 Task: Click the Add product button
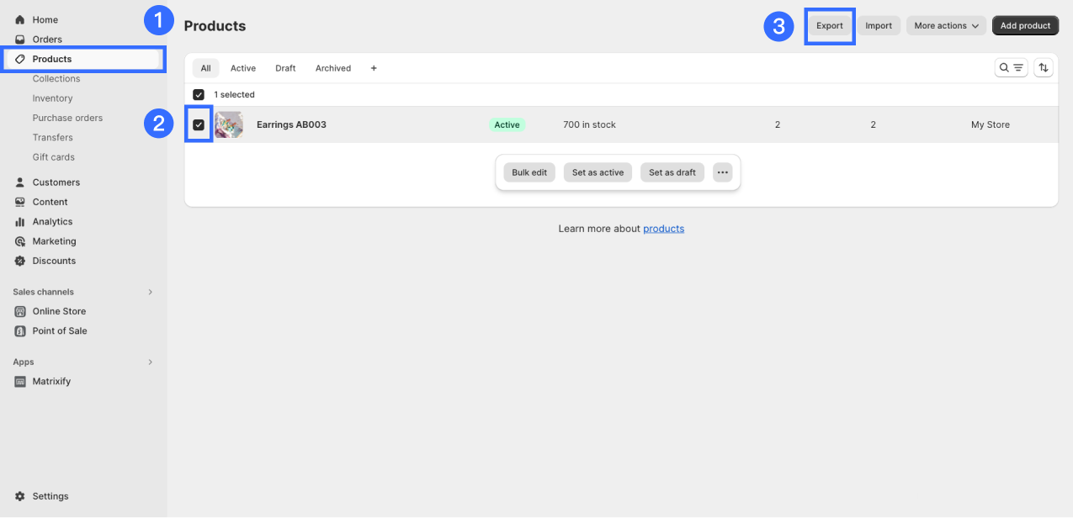pyautogui.click(x=1025, y=26)
